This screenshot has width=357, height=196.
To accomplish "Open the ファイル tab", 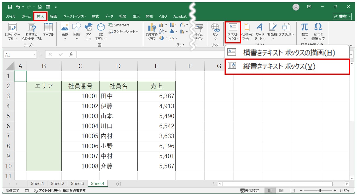I will [11, 16].
